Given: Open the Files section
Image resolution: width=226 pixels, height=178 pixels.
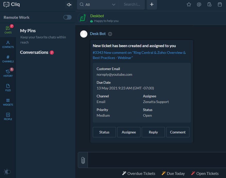Looking at the screenshot, I should pyautogui.click(x=8, y=88).
